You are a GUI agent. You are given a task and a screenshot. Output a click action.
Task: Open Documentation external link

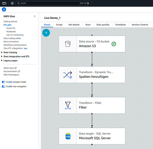tap(12, 71)
